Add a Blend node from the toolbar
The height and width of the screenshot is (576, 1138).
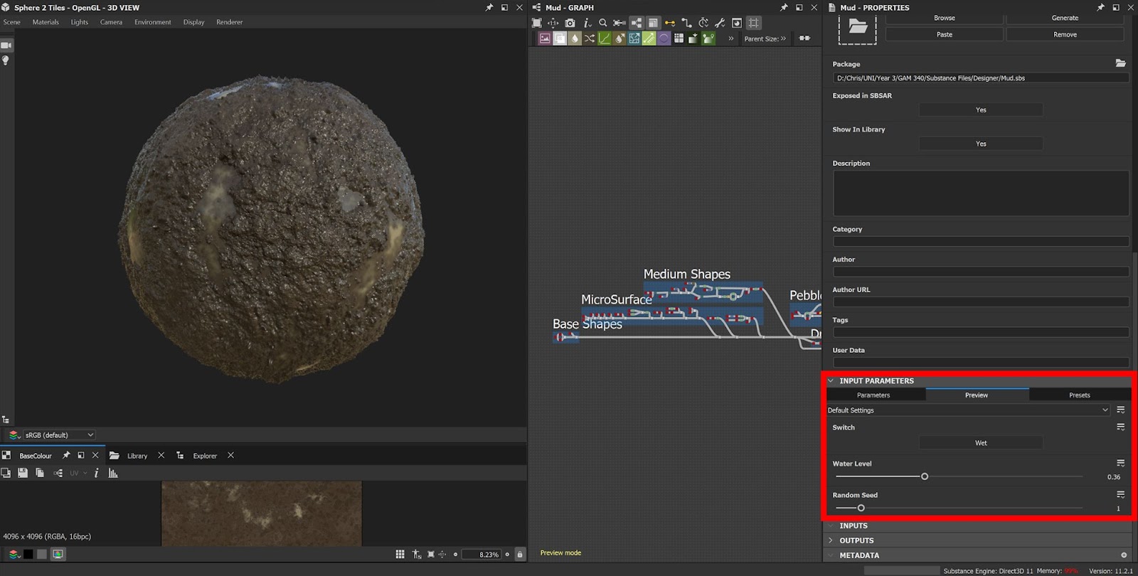[560, 38]
